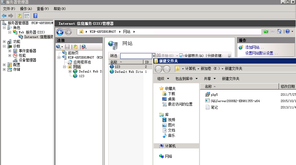Click the Explorer window forward button

[x=166, y=69]
